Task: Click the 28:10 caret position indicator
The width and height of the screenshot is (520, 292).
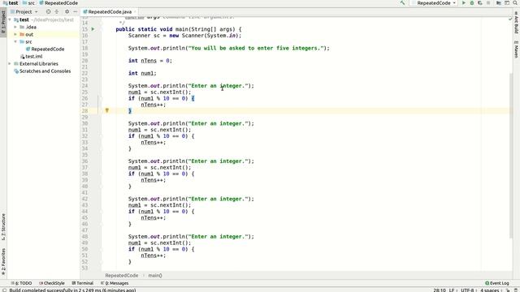Action: [x=440, y=290]
